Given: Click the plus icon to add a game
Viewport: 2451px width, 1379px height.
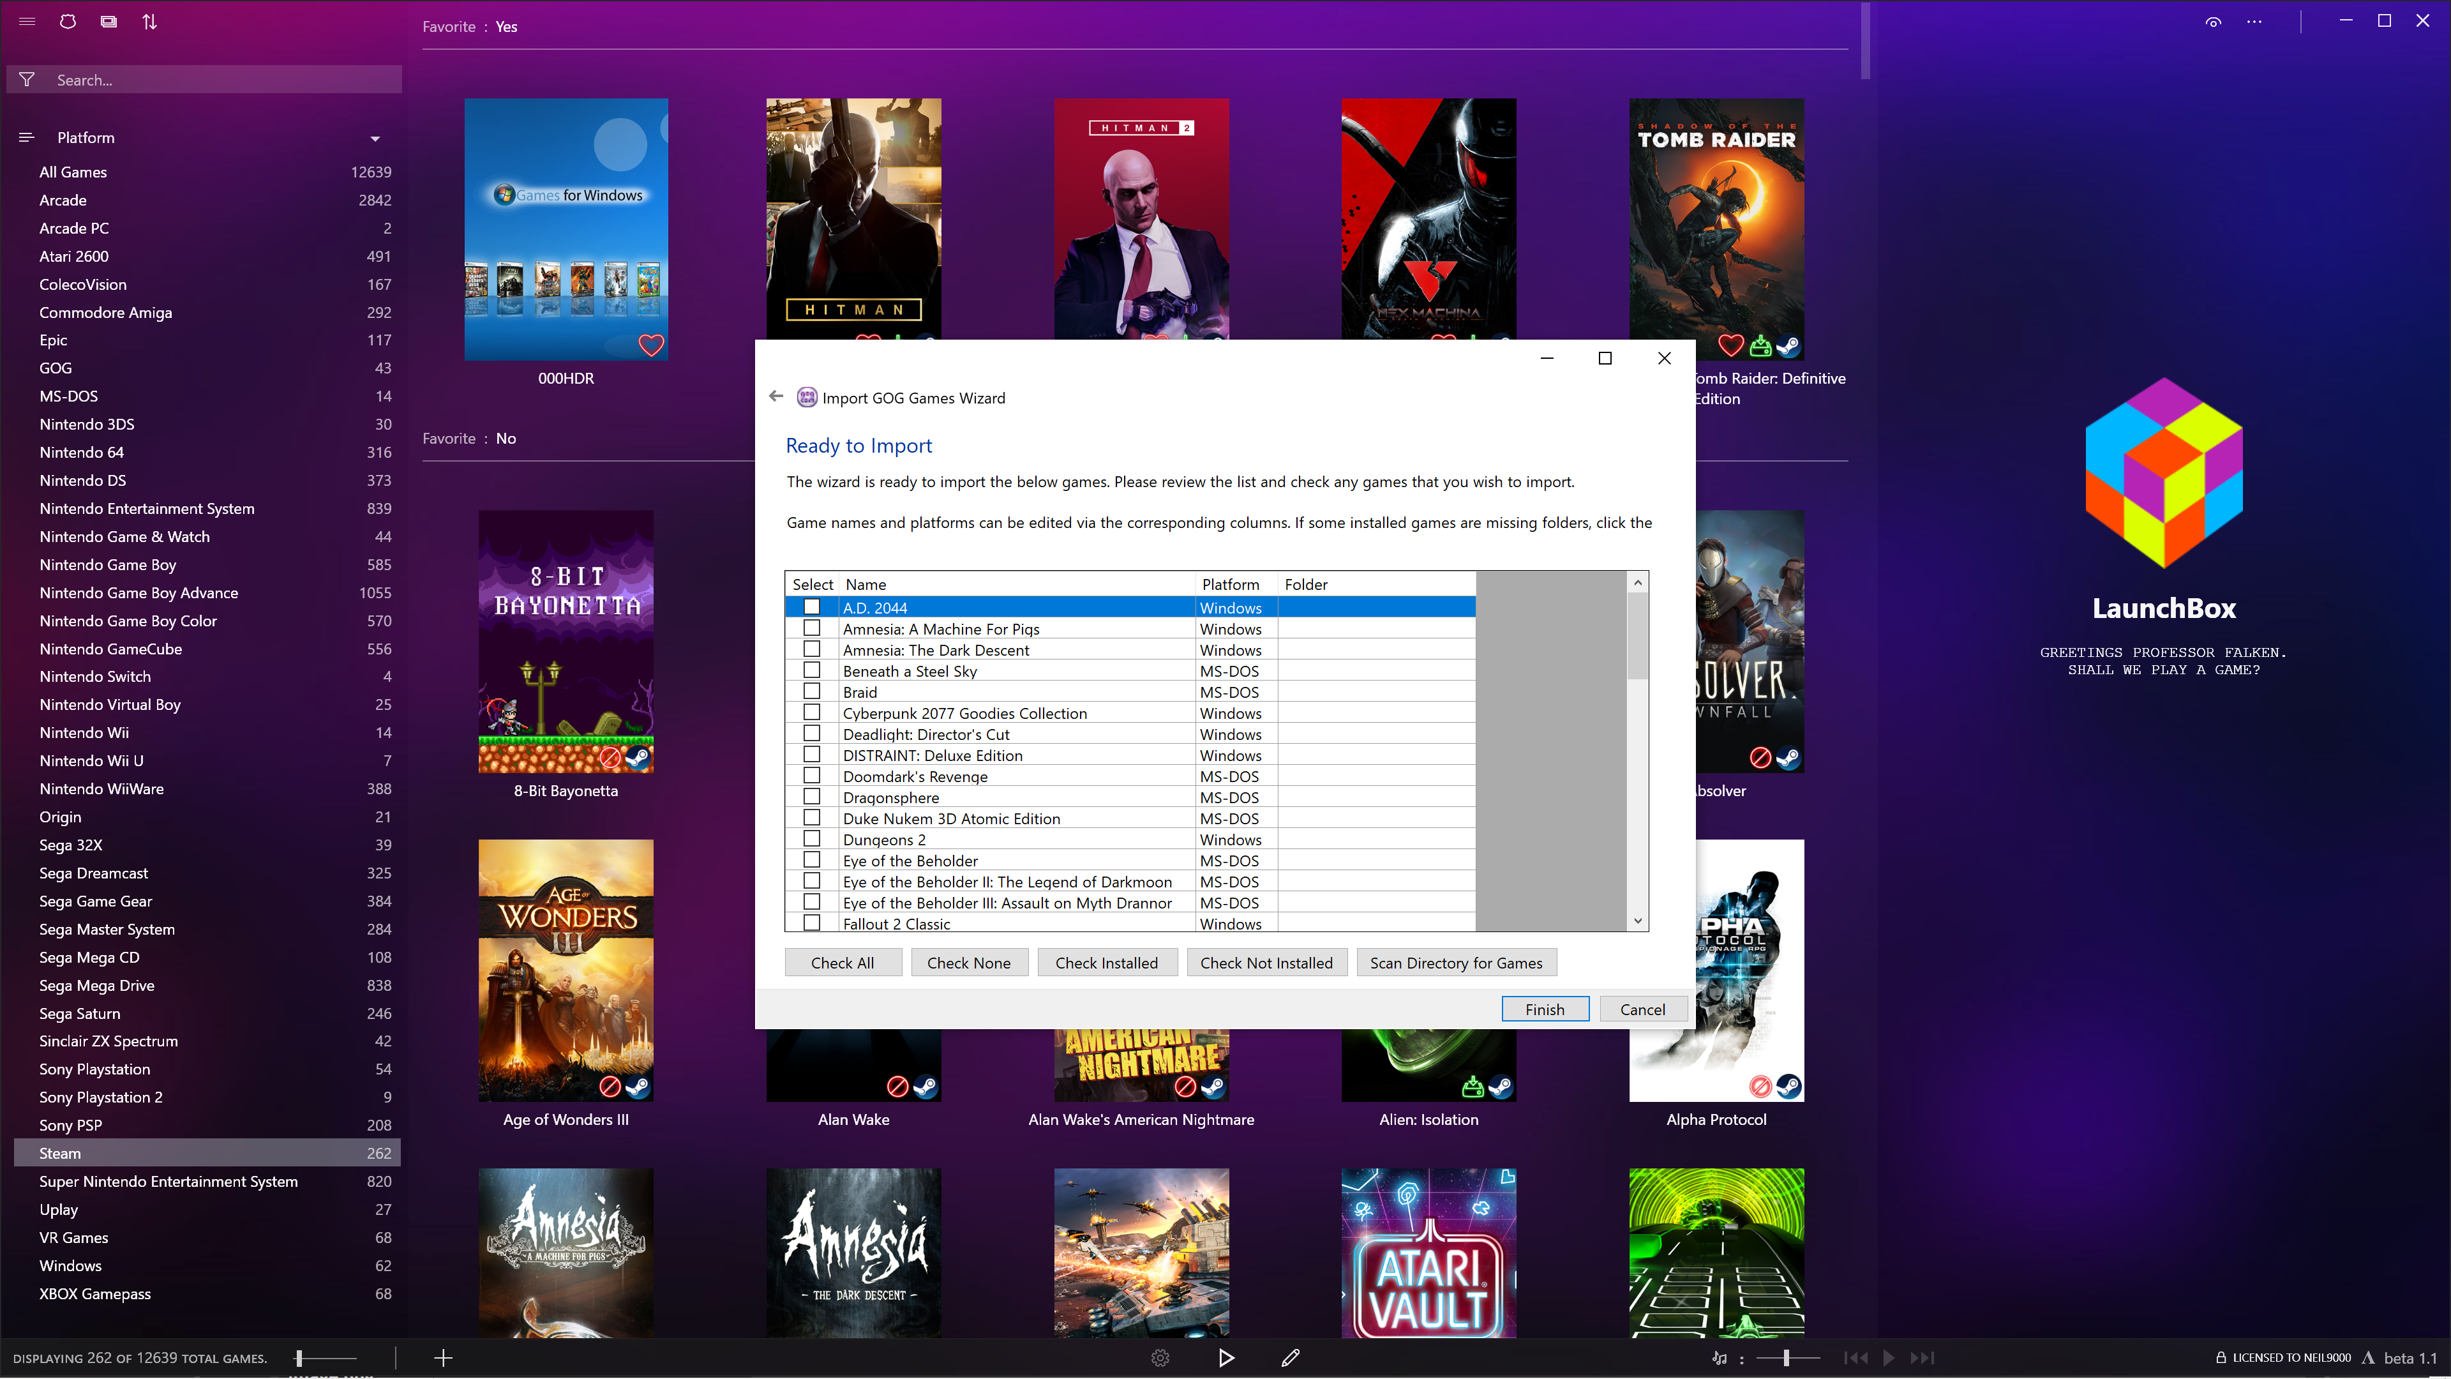Looking at the screenshot, I should tap(444, 1358).
